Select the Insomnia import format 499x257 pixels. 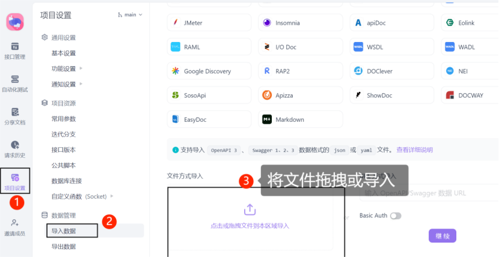click(301, 23)
